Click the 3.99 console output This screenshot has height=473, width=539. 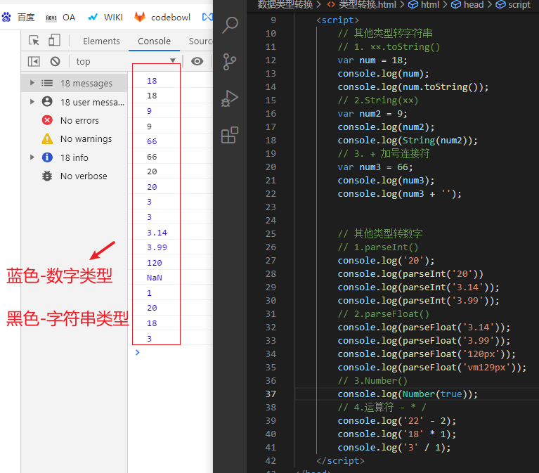click(157, 247)
